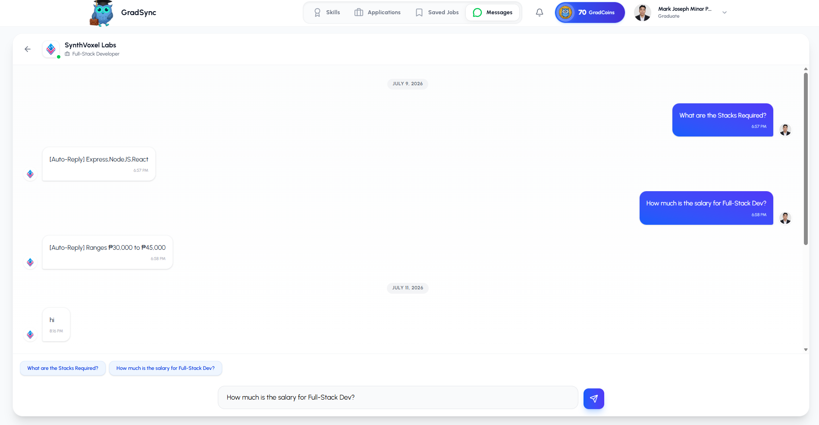Click SynthVoxel avatar beside the salary range reply
The height and width of the screenshot is (425, 819).
pos(30,262)
